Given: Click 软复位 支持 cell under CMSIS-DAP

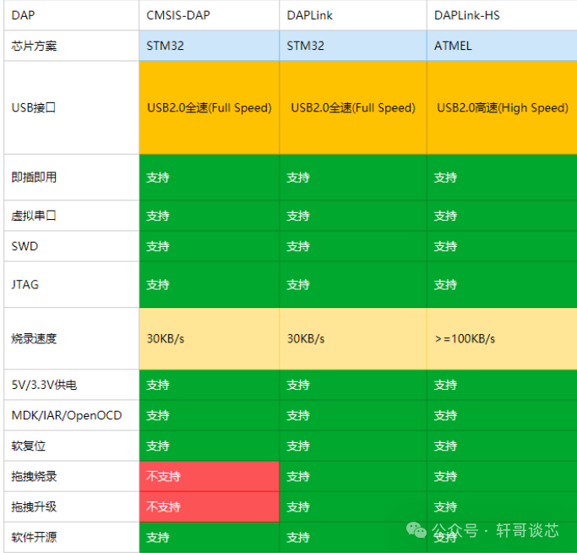Looking at the screenshot, I should click(209, 446).
